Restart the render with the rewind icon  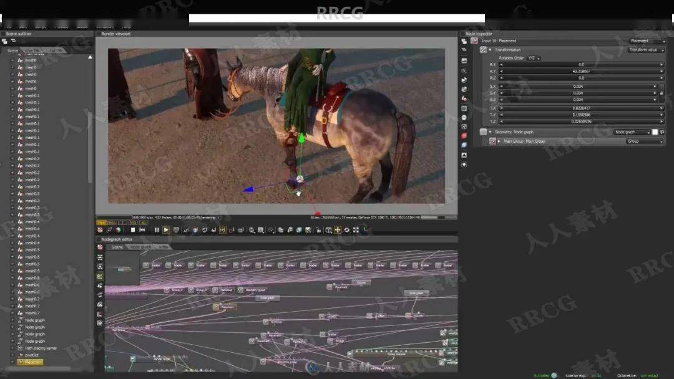(142, 230)
